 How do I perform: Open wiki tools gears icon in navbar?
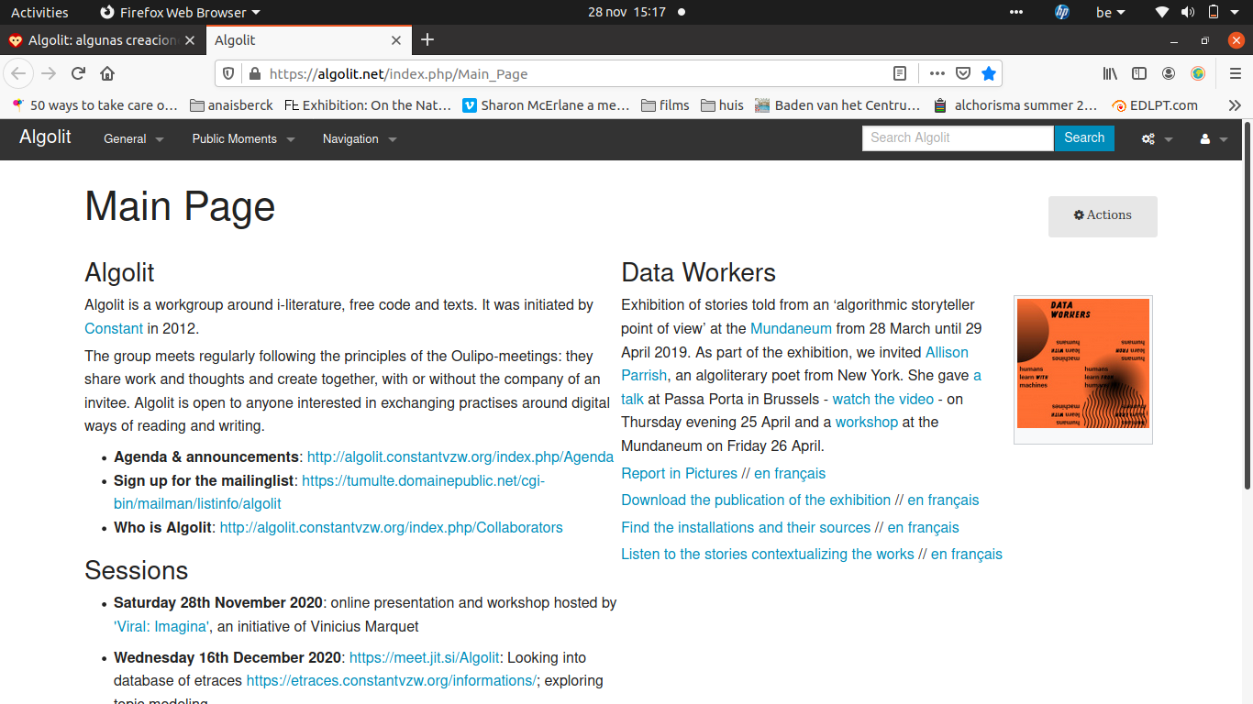pos(1157,138)
